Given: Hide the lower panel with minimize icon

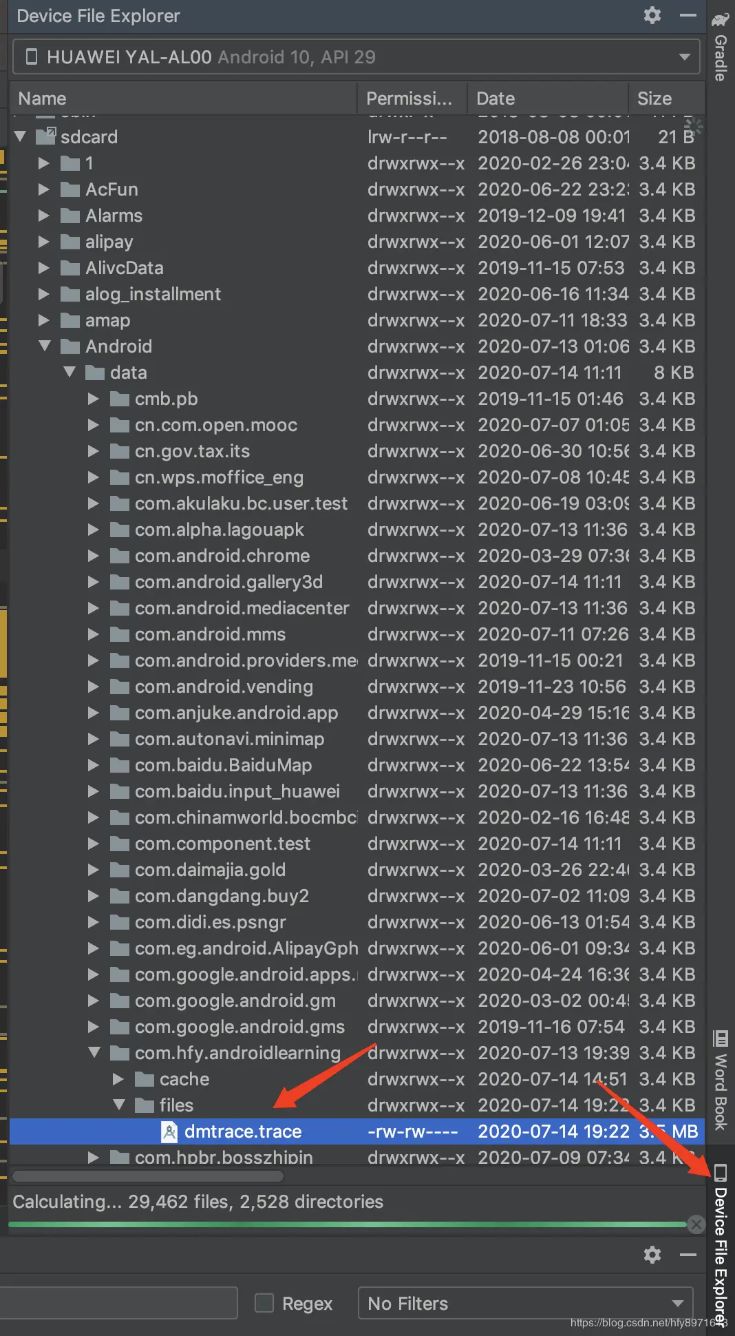Looking at the screenshot, I should (688, 1255).
